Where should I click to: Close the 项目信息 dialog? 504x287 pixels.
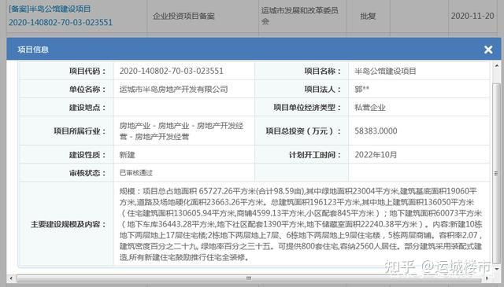(x=488, y=50)
